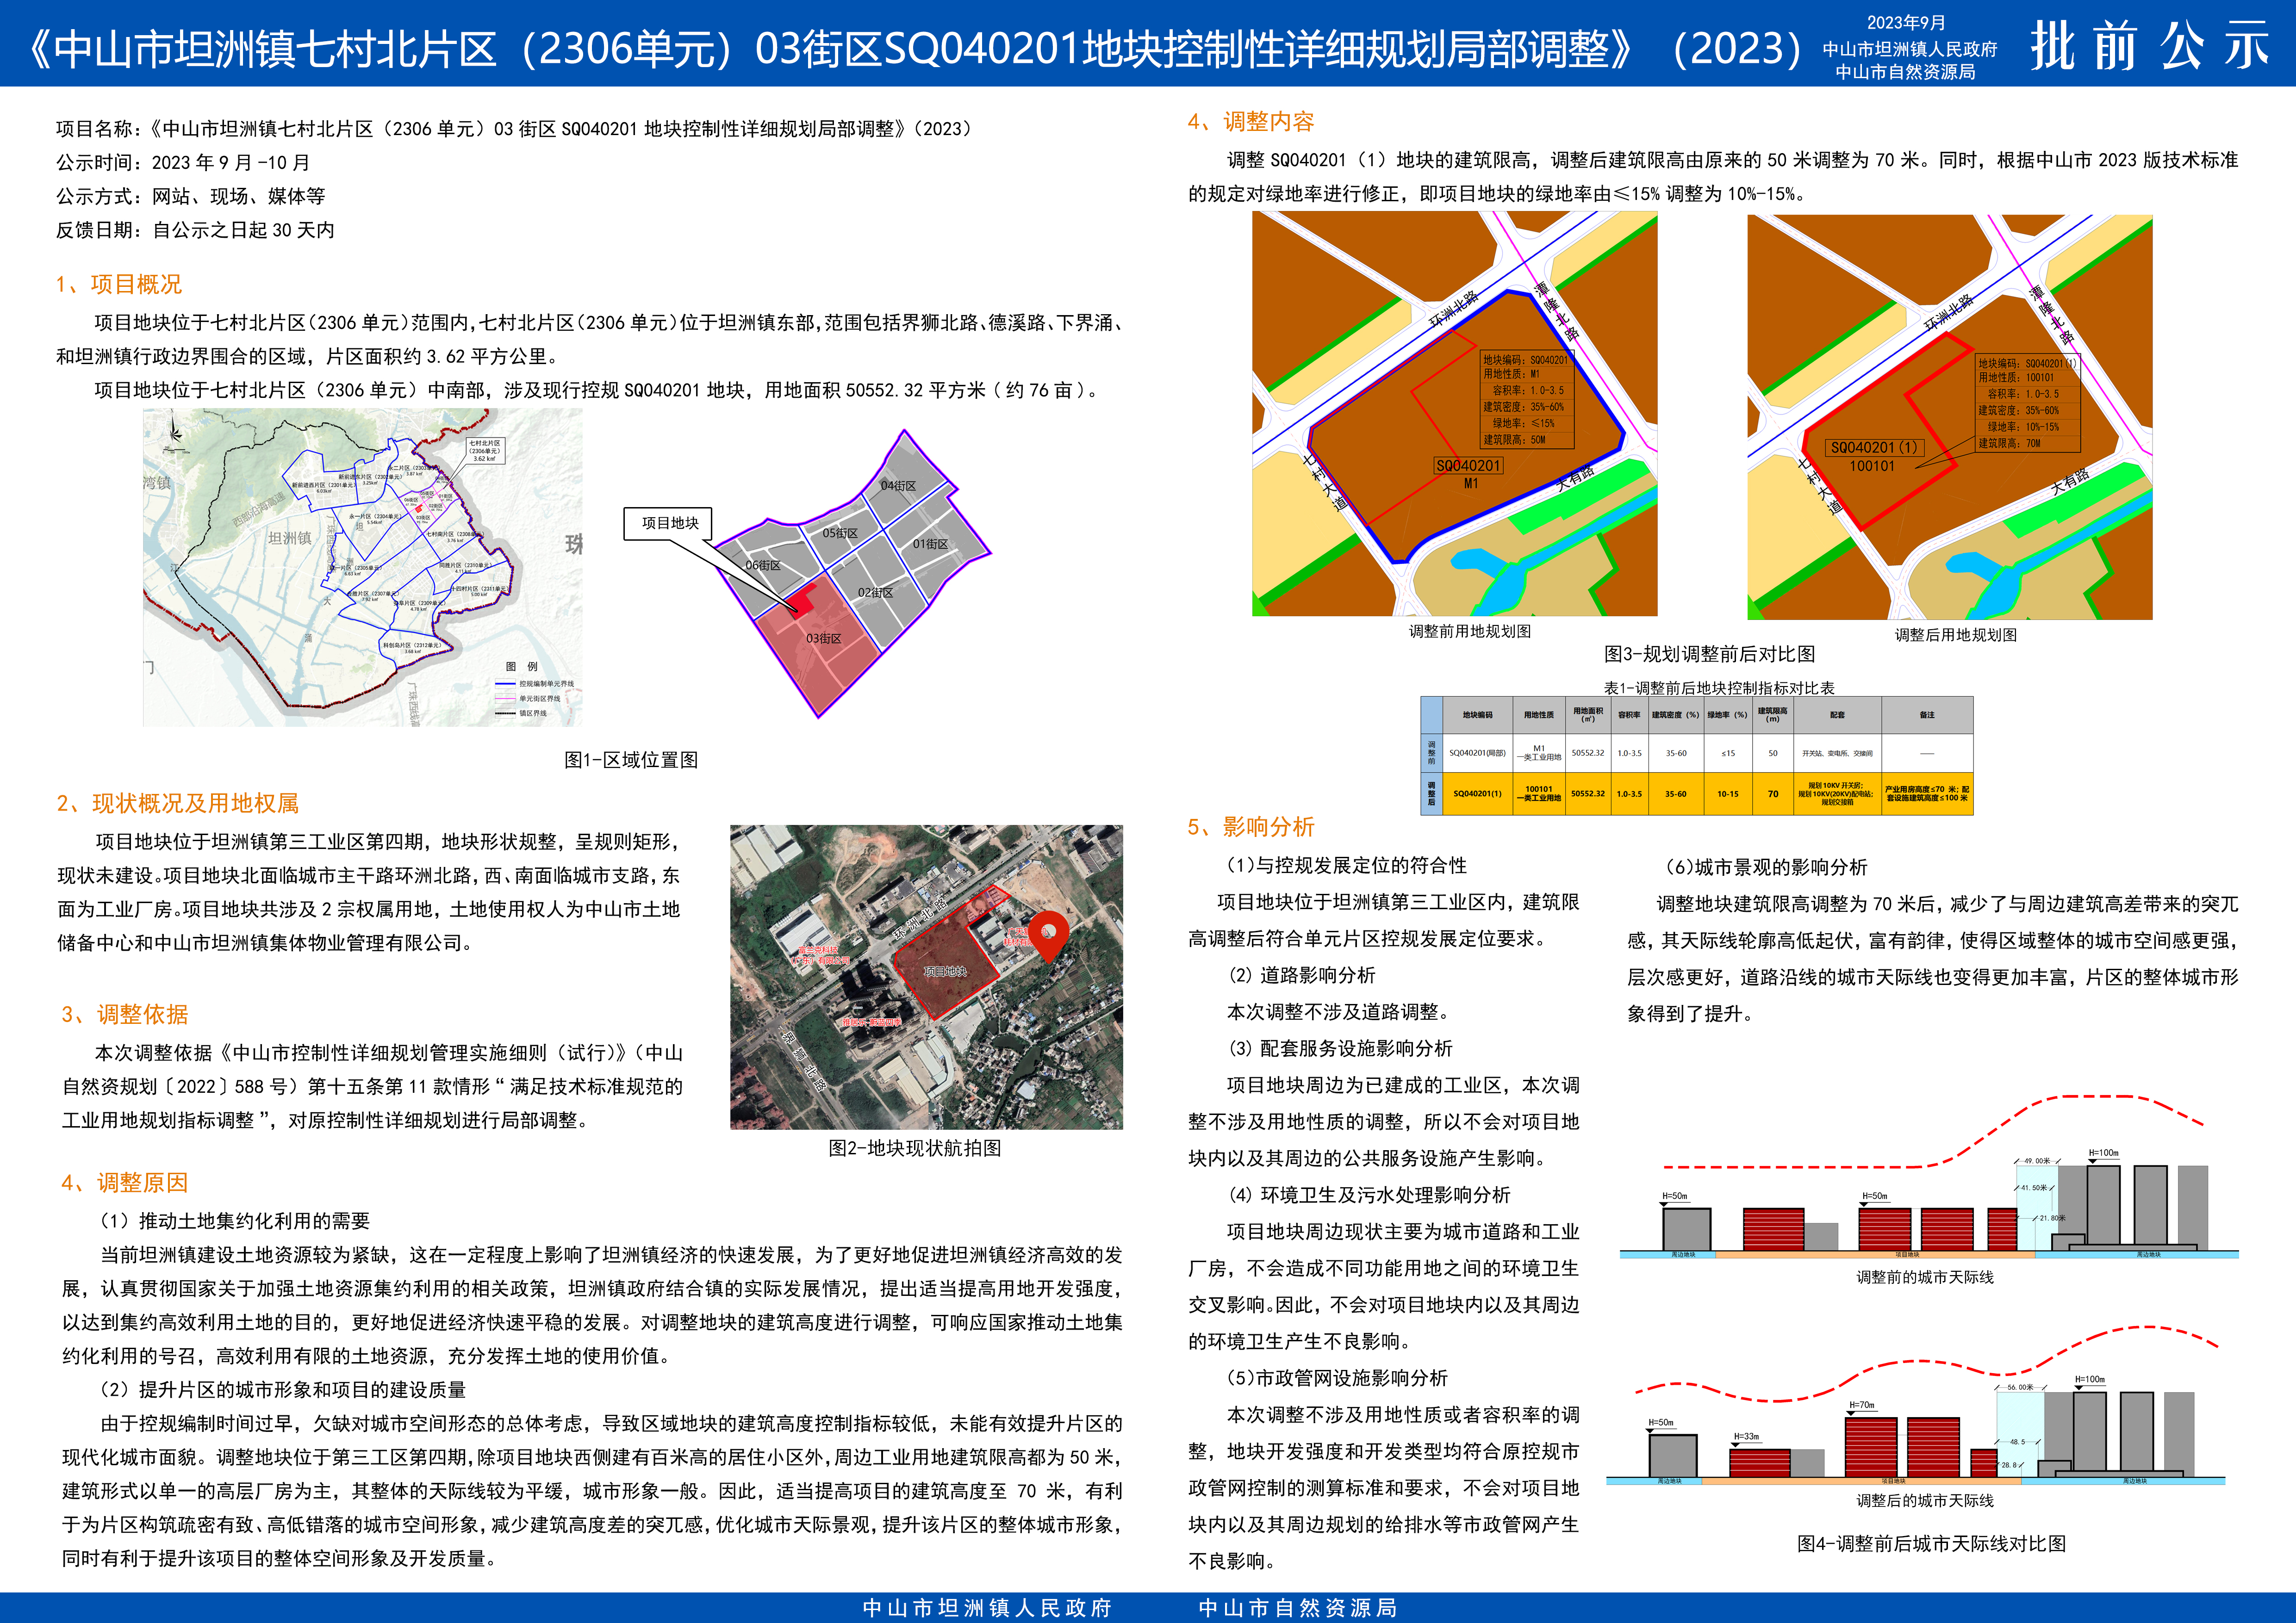The image size is (2296, 1623).
Task: Open the 调整前用地规划图 map
Action: click(1455, 414)
